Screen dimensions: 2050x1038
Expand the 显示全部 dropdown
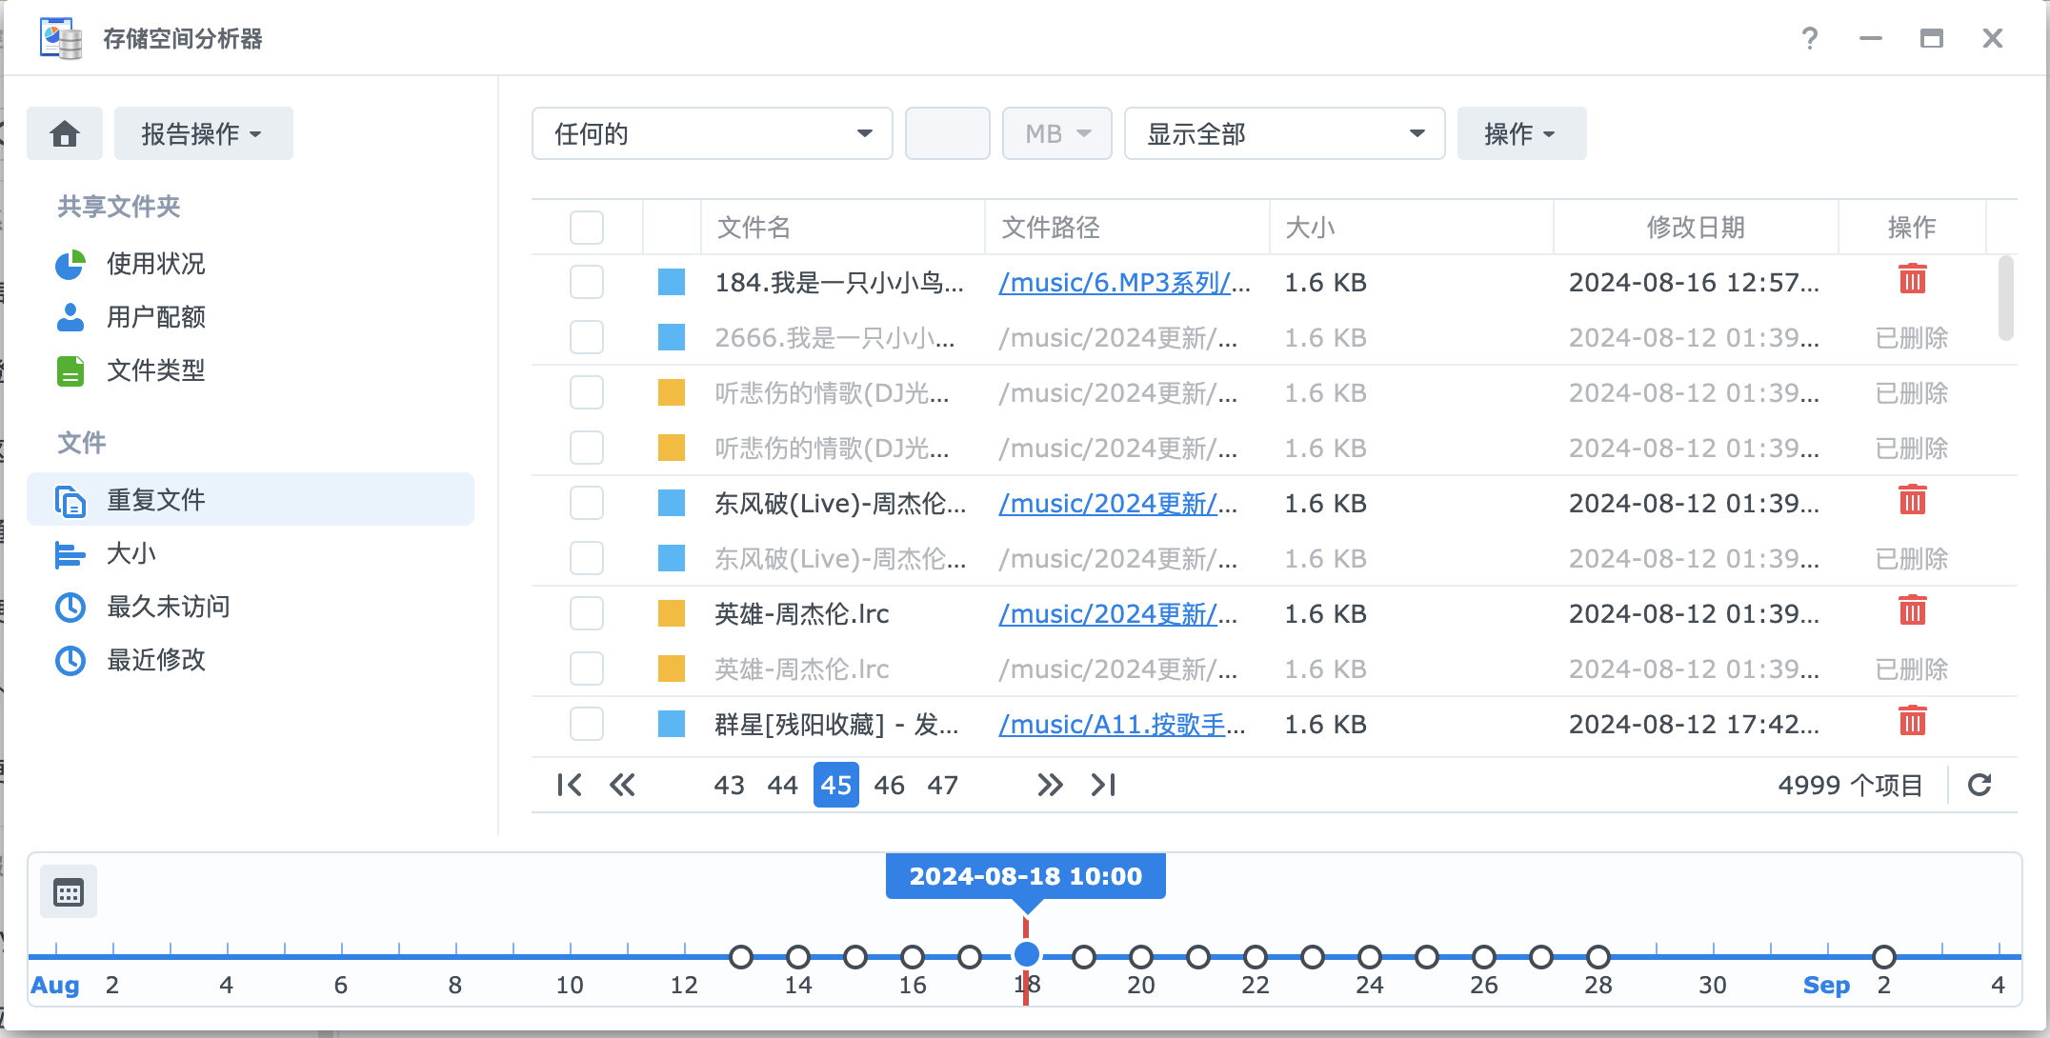[x=1284, y=133]
